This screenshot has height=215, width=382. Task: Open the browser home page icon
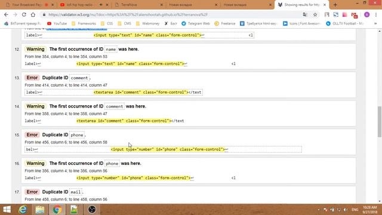33,14
